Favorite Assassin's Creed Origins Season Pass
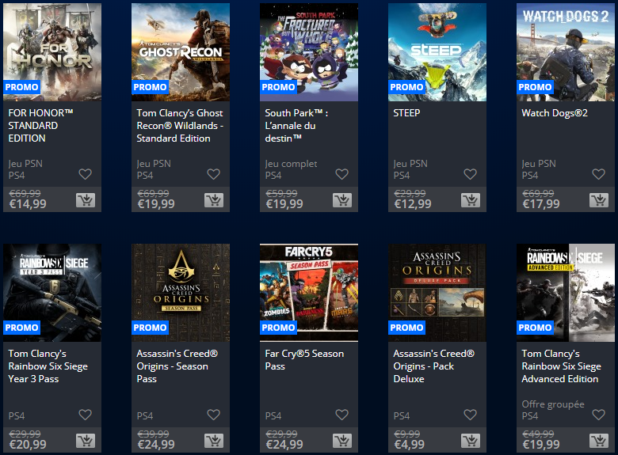The height and width of the screenshot is (455, 618). tap(214, 415)
